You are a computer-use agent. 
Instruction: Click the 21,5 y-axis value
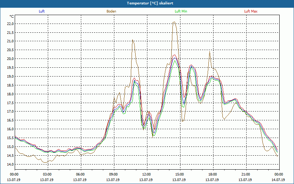(x=10, y=32)
